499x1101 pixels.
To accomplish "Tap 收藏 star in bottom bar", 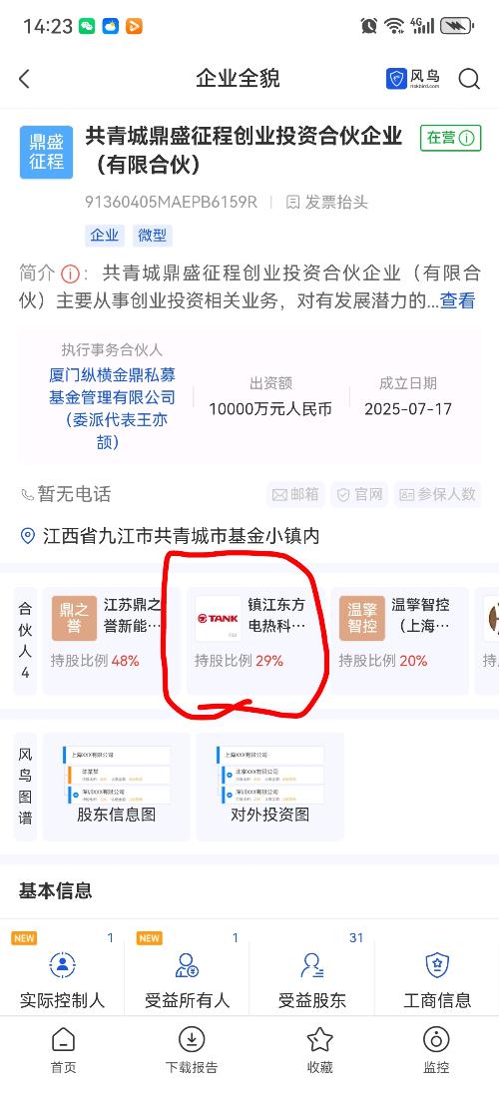I will [319, 1050].
